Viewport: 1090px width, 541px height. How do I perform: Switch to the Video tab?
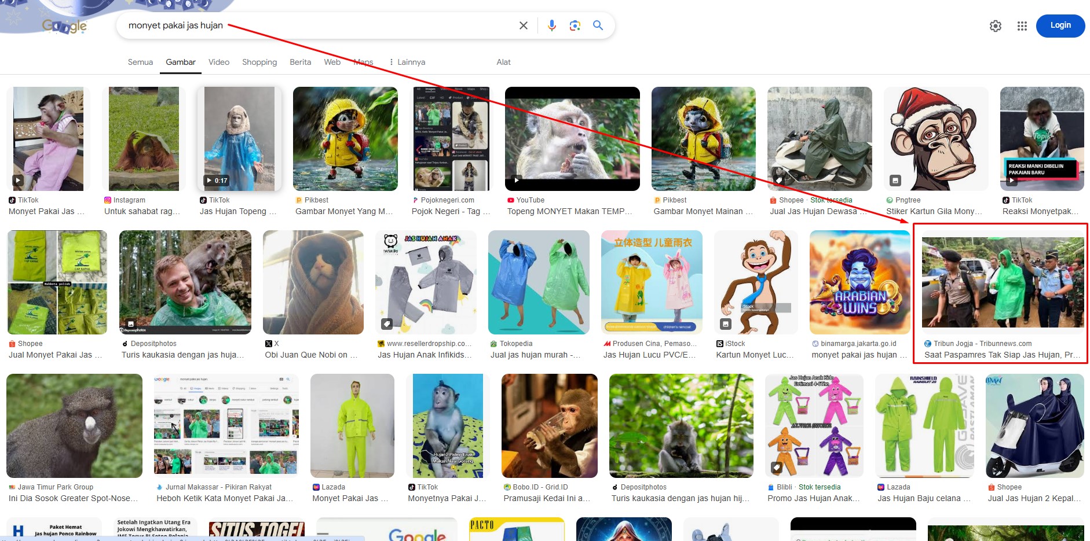tap(218, 62)
